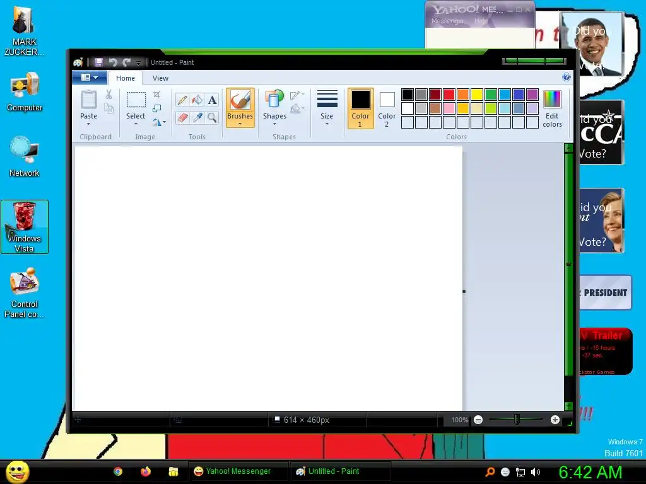Click the Paint Help question mark icon

(567, 77)
